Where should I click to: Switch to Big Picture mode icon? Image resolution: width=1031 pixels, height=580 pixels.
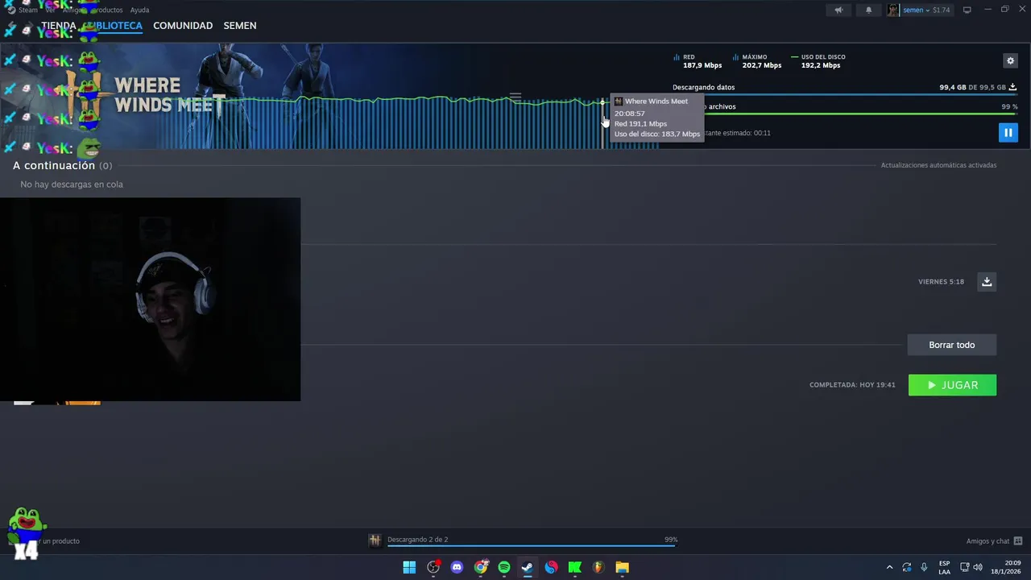967,10
